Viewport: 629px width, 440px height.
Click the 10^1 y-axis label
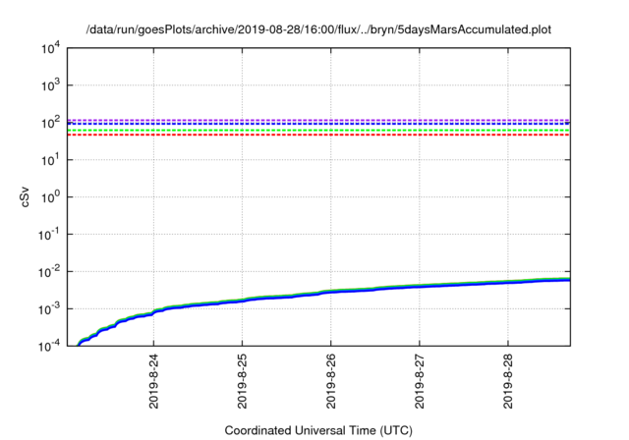(x=51, y=160)
